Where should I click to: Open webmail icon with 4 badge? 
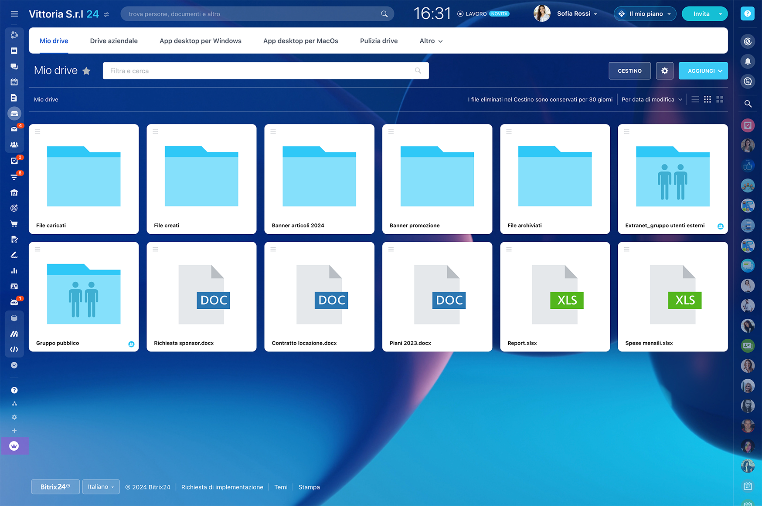point(14,129)
